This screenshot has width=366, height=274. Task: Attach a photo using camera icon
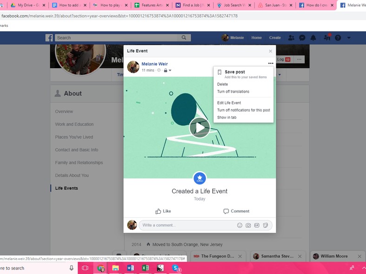(x=248, y=225)
